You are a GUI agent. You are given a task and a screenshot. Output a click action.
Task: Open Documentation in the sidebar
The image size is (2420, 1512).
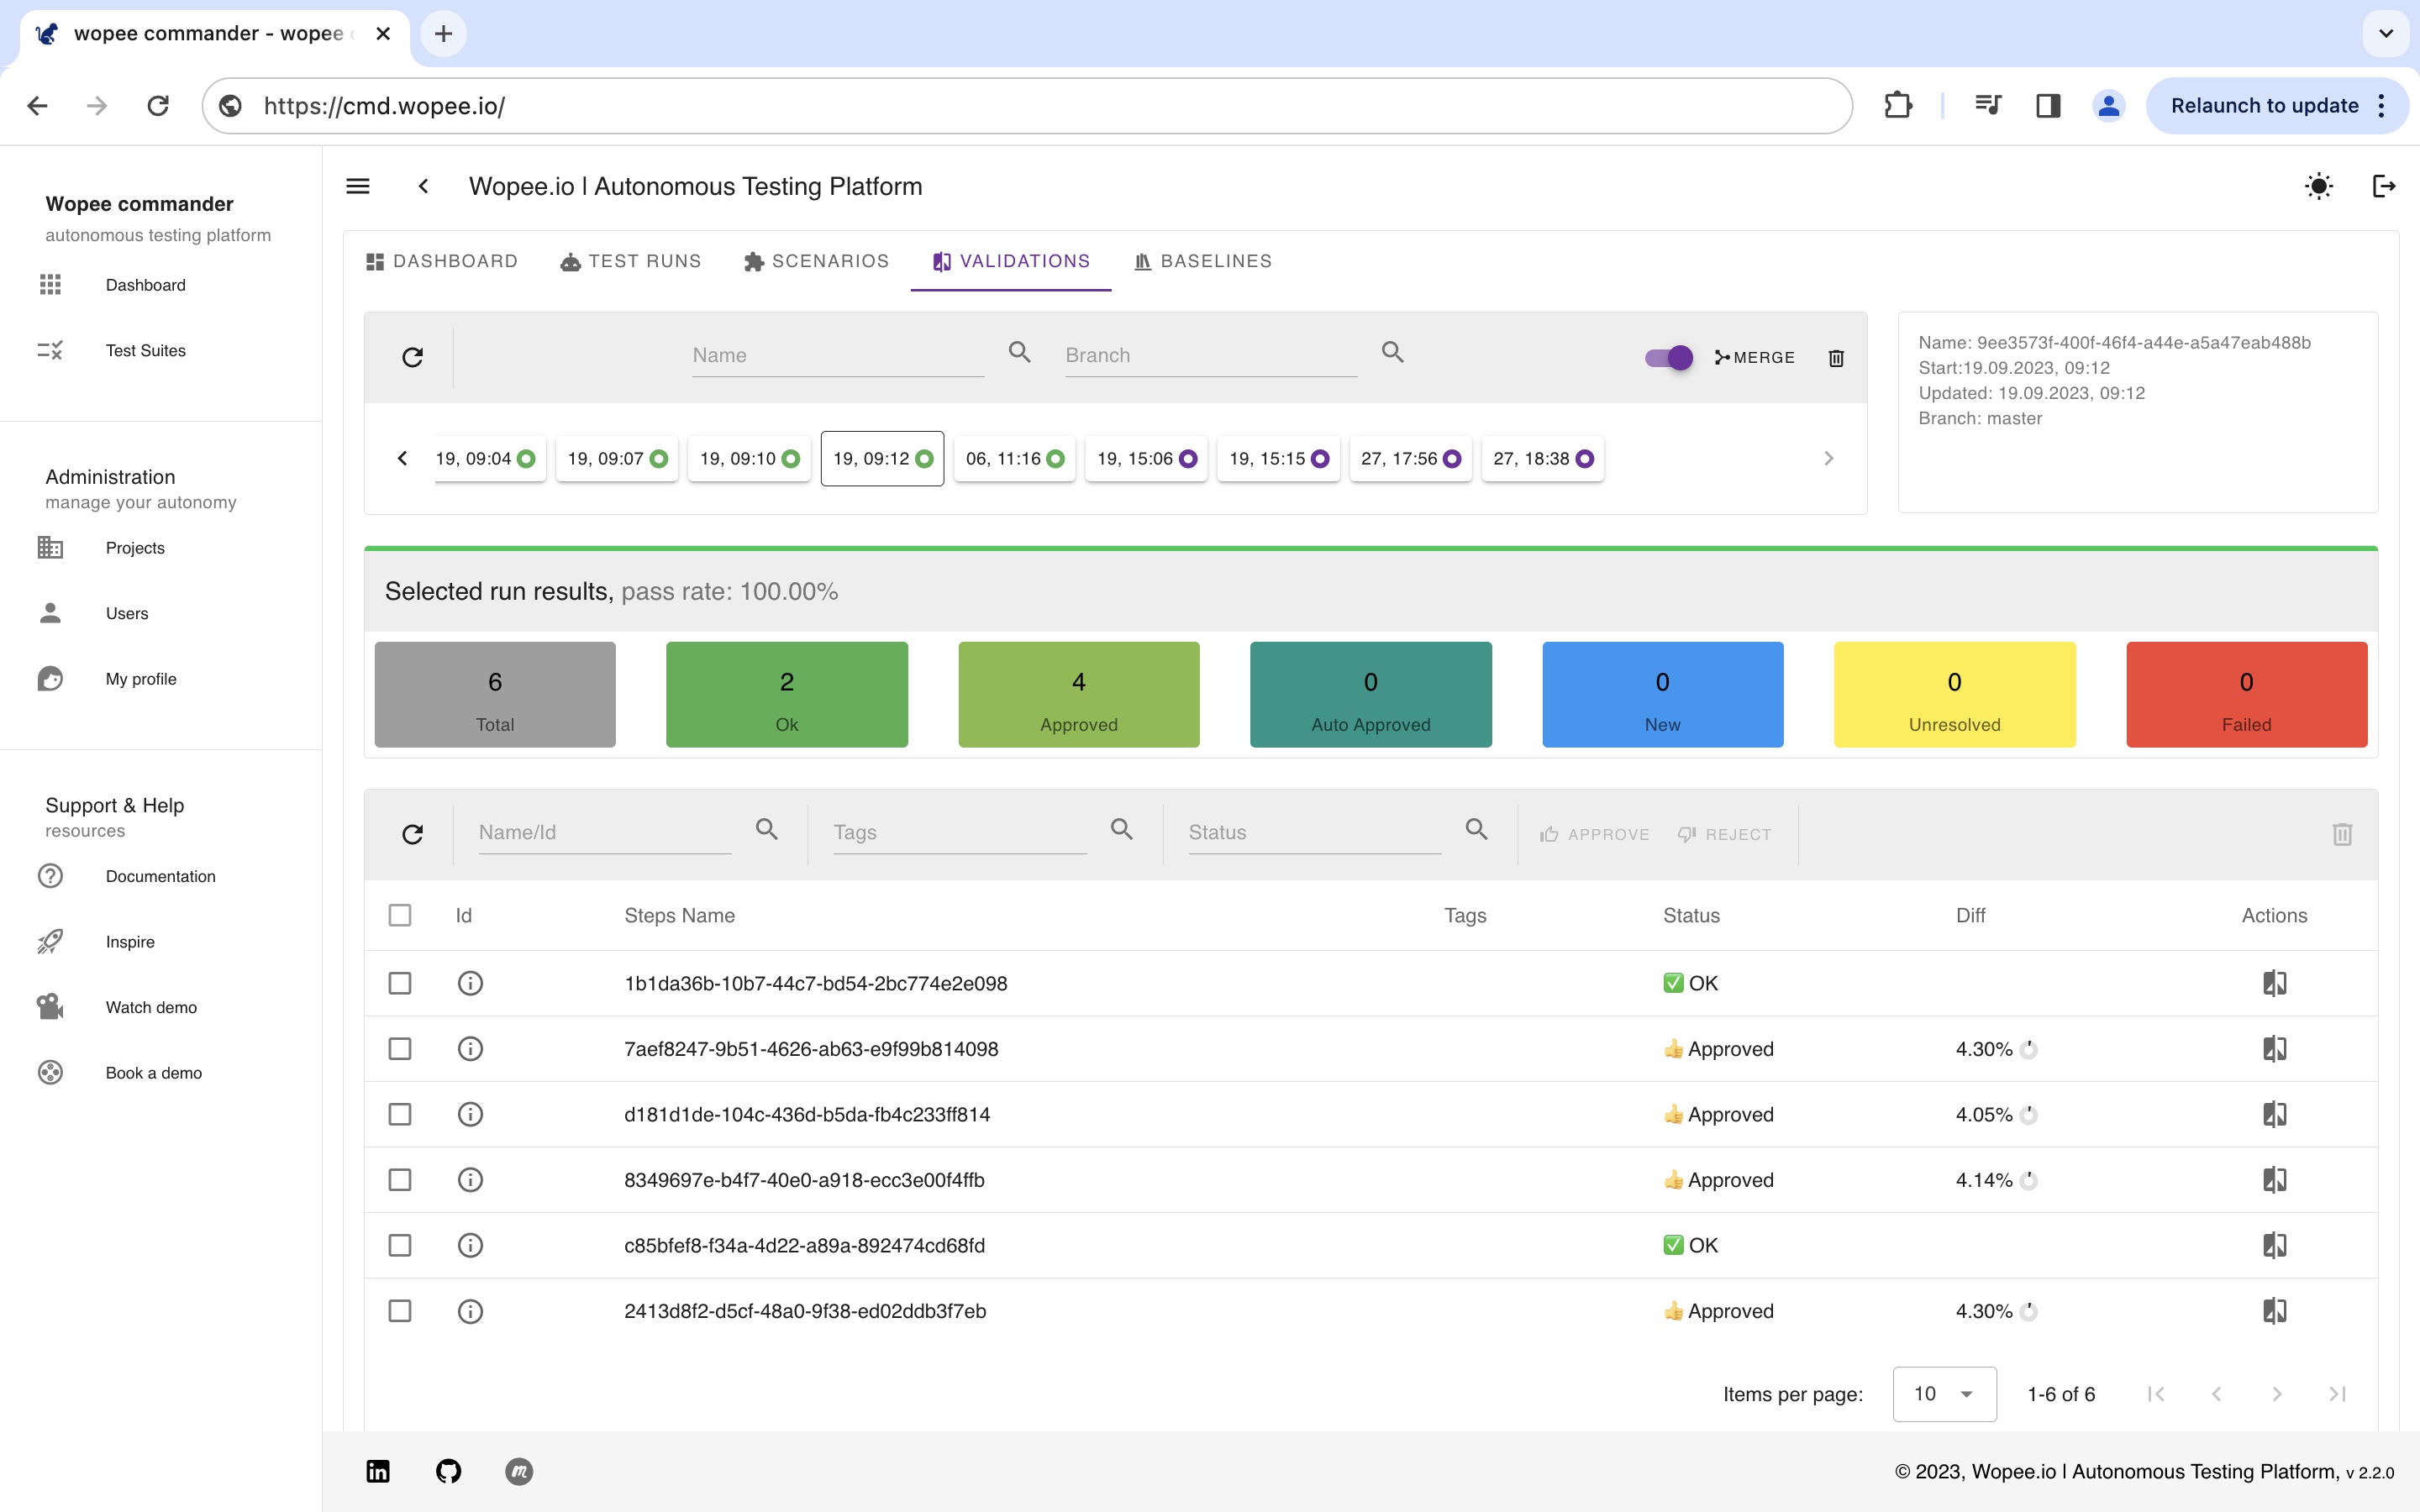point(160,876)
